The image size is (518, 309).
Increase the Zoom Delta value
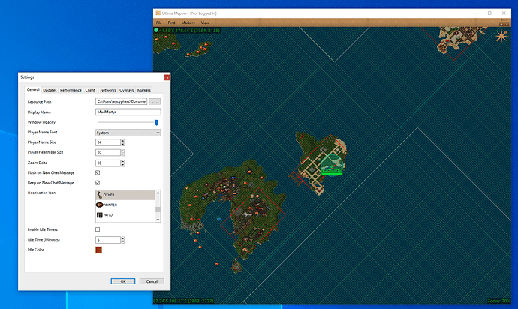(123, 161)
